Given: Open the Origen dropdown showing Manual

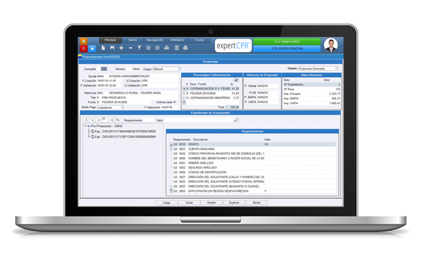Looking at the screenshot, I should pyautogui.click(x=167, y=69).
